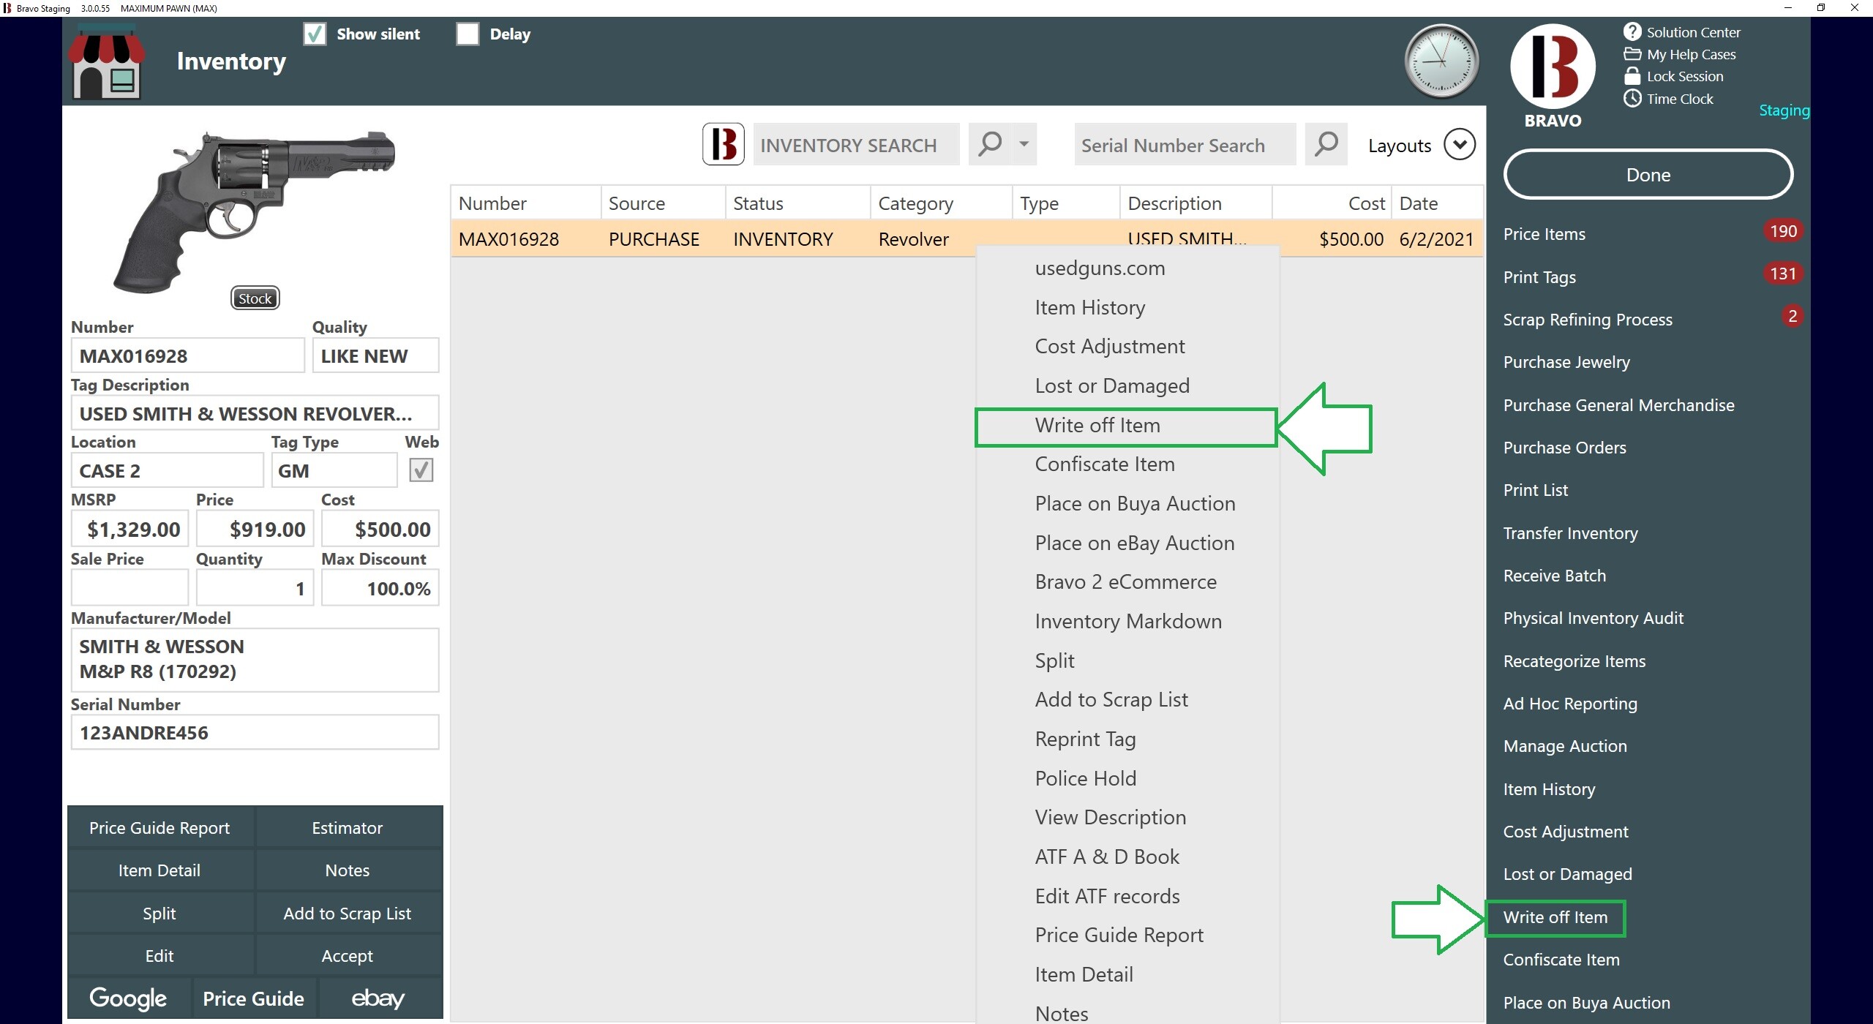Screen dimensions: 1873x1024
Task: Select usedguns.com from context menu
Action: click(1100, 268)
